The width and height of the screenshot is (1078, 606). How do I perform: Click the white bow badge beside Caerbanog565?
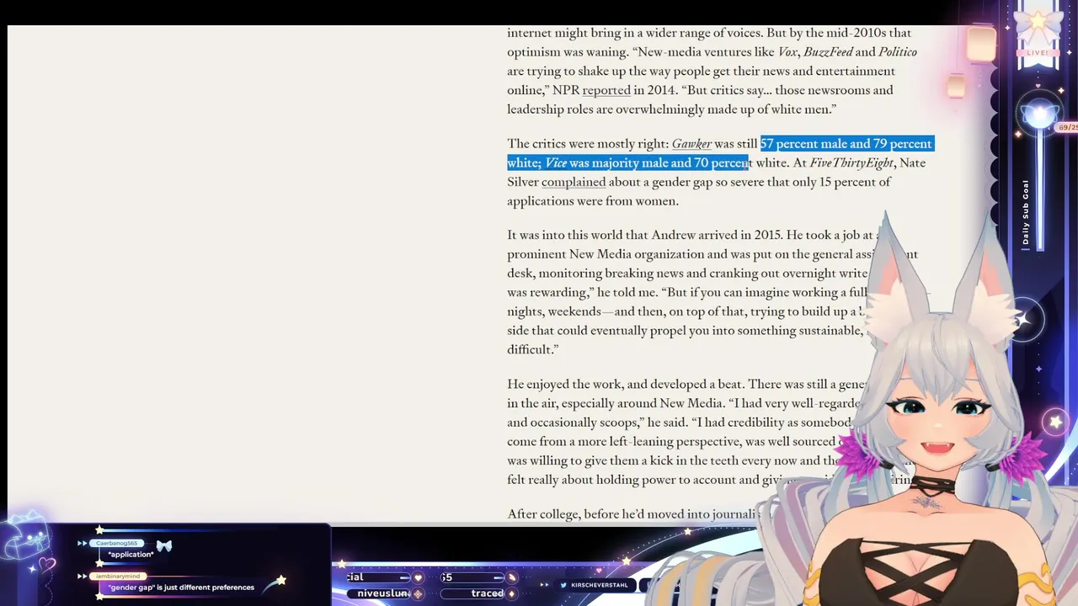(163, 546)
